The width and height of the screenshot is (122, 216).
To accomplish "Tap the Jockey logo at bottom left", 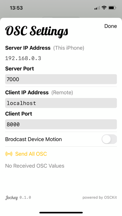I will coord(12,198).
